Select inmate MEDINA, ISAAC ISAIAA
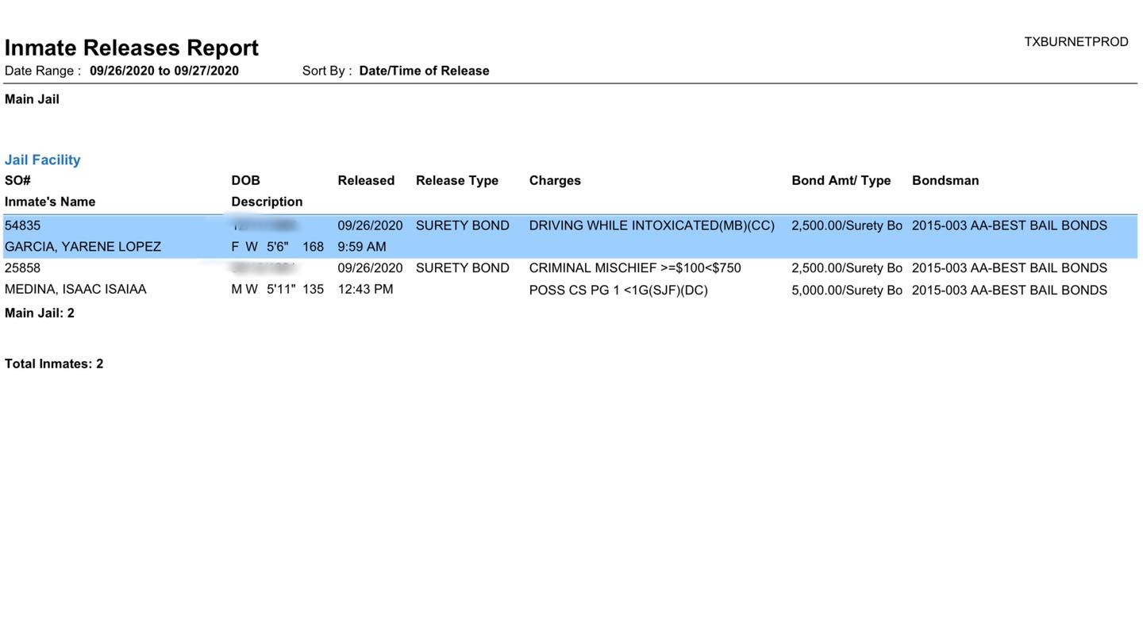 [x=75, y=290]
